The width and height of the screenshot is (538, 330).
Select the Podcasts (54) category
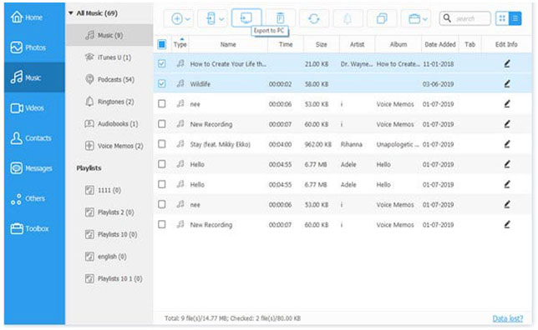(x=109, y=79)
